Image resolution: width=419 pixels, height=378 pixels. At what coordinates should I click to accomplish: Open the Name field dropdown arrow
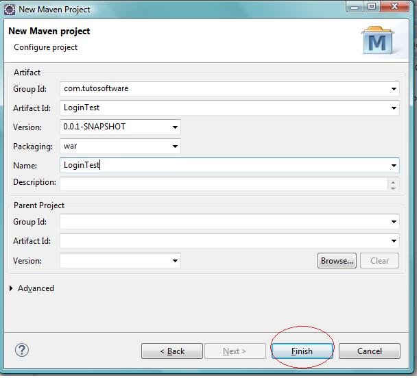(394, 166)
